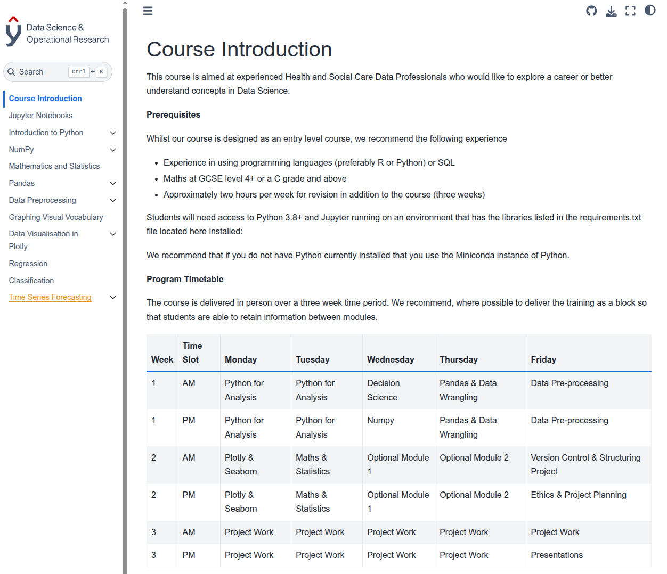Expand the Data Preprocessing chevron
Screen dimensions: 667x574
point(113,200)
